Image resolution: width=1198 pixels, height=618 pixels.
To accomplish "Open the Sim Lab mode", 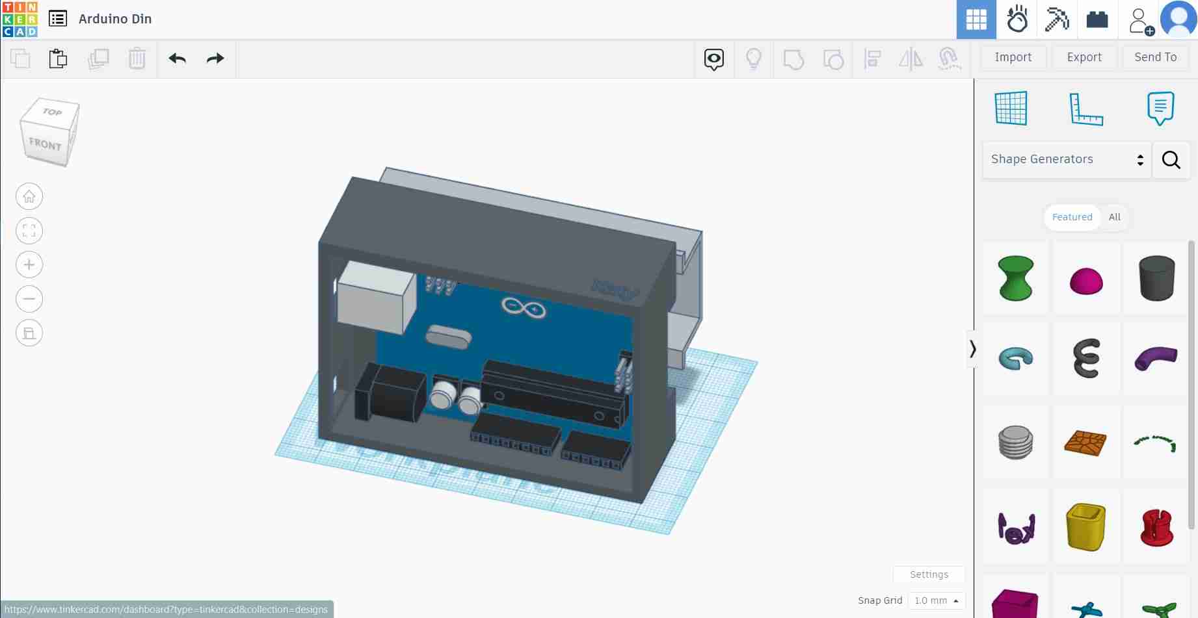I will [x=1017, y=19].
